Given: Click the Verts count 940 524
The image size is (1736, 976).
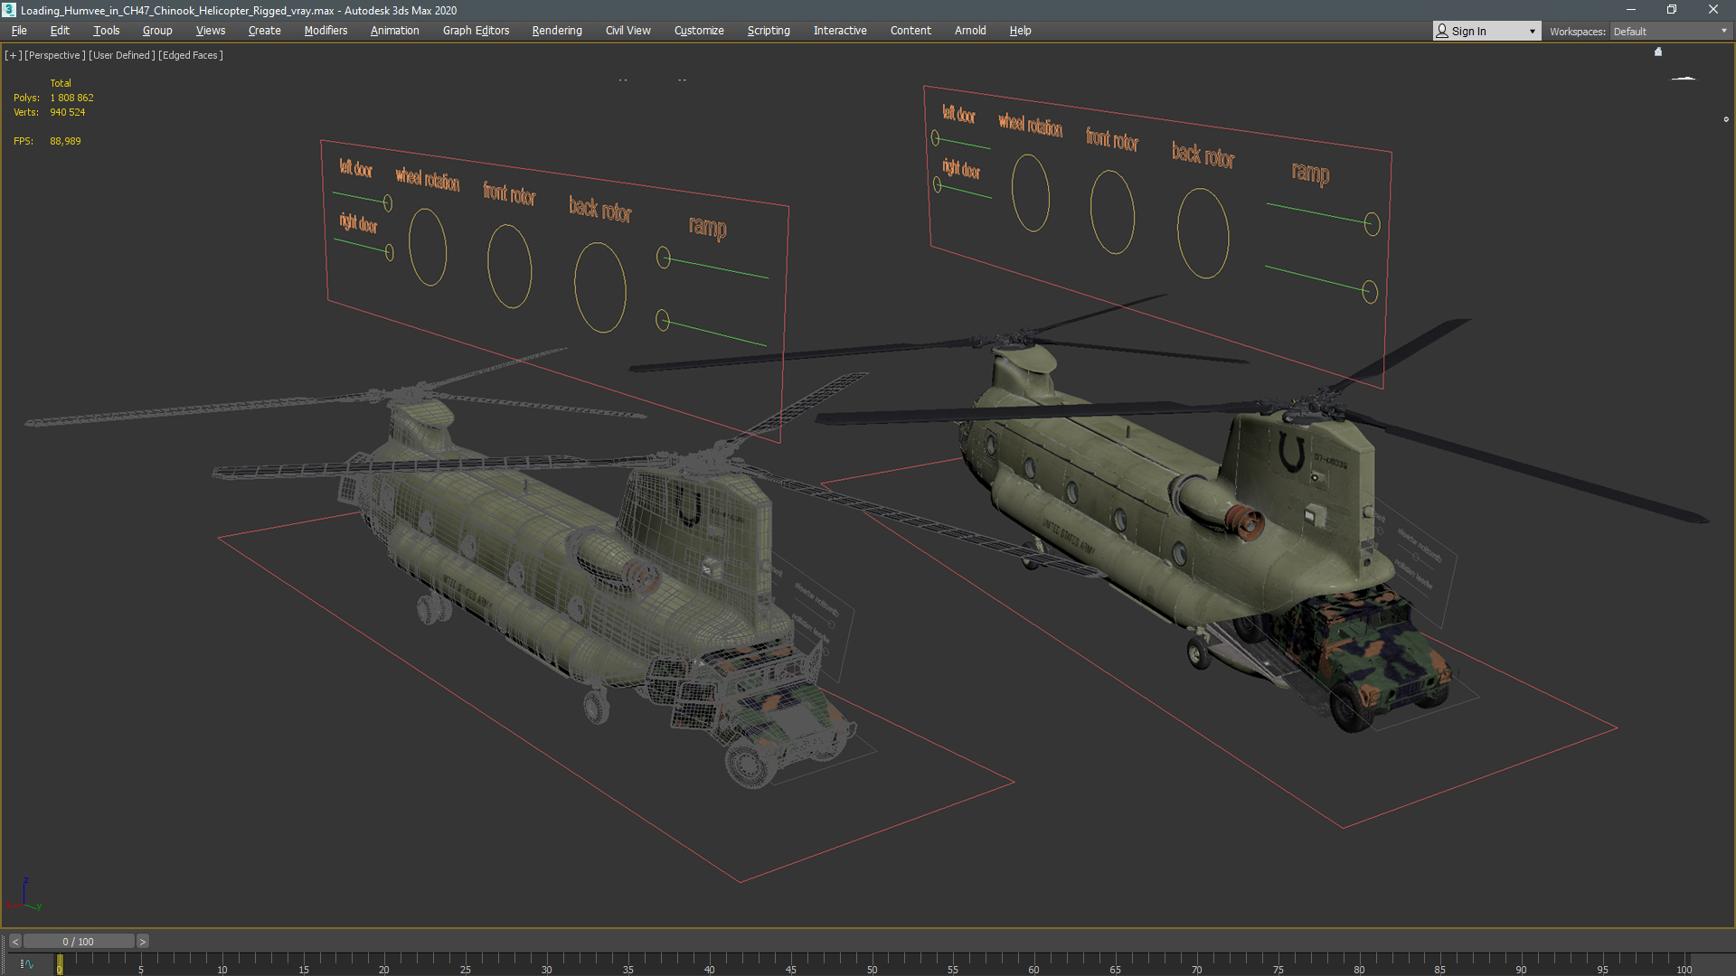Looking at the screenshot, I should click(67, 112).
